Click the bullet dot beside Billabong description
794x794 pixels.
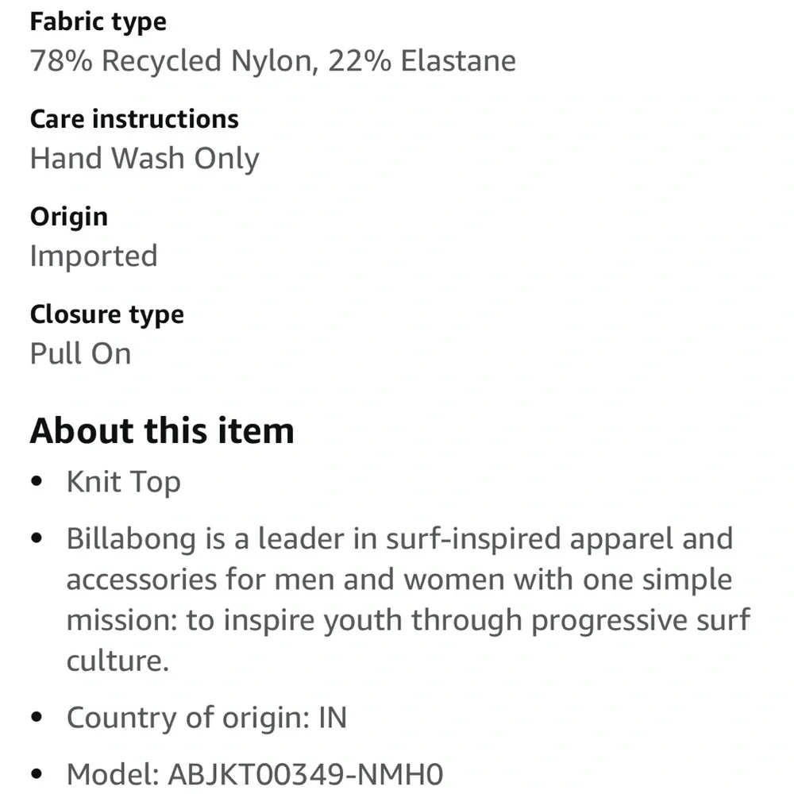tap(36, 540)
